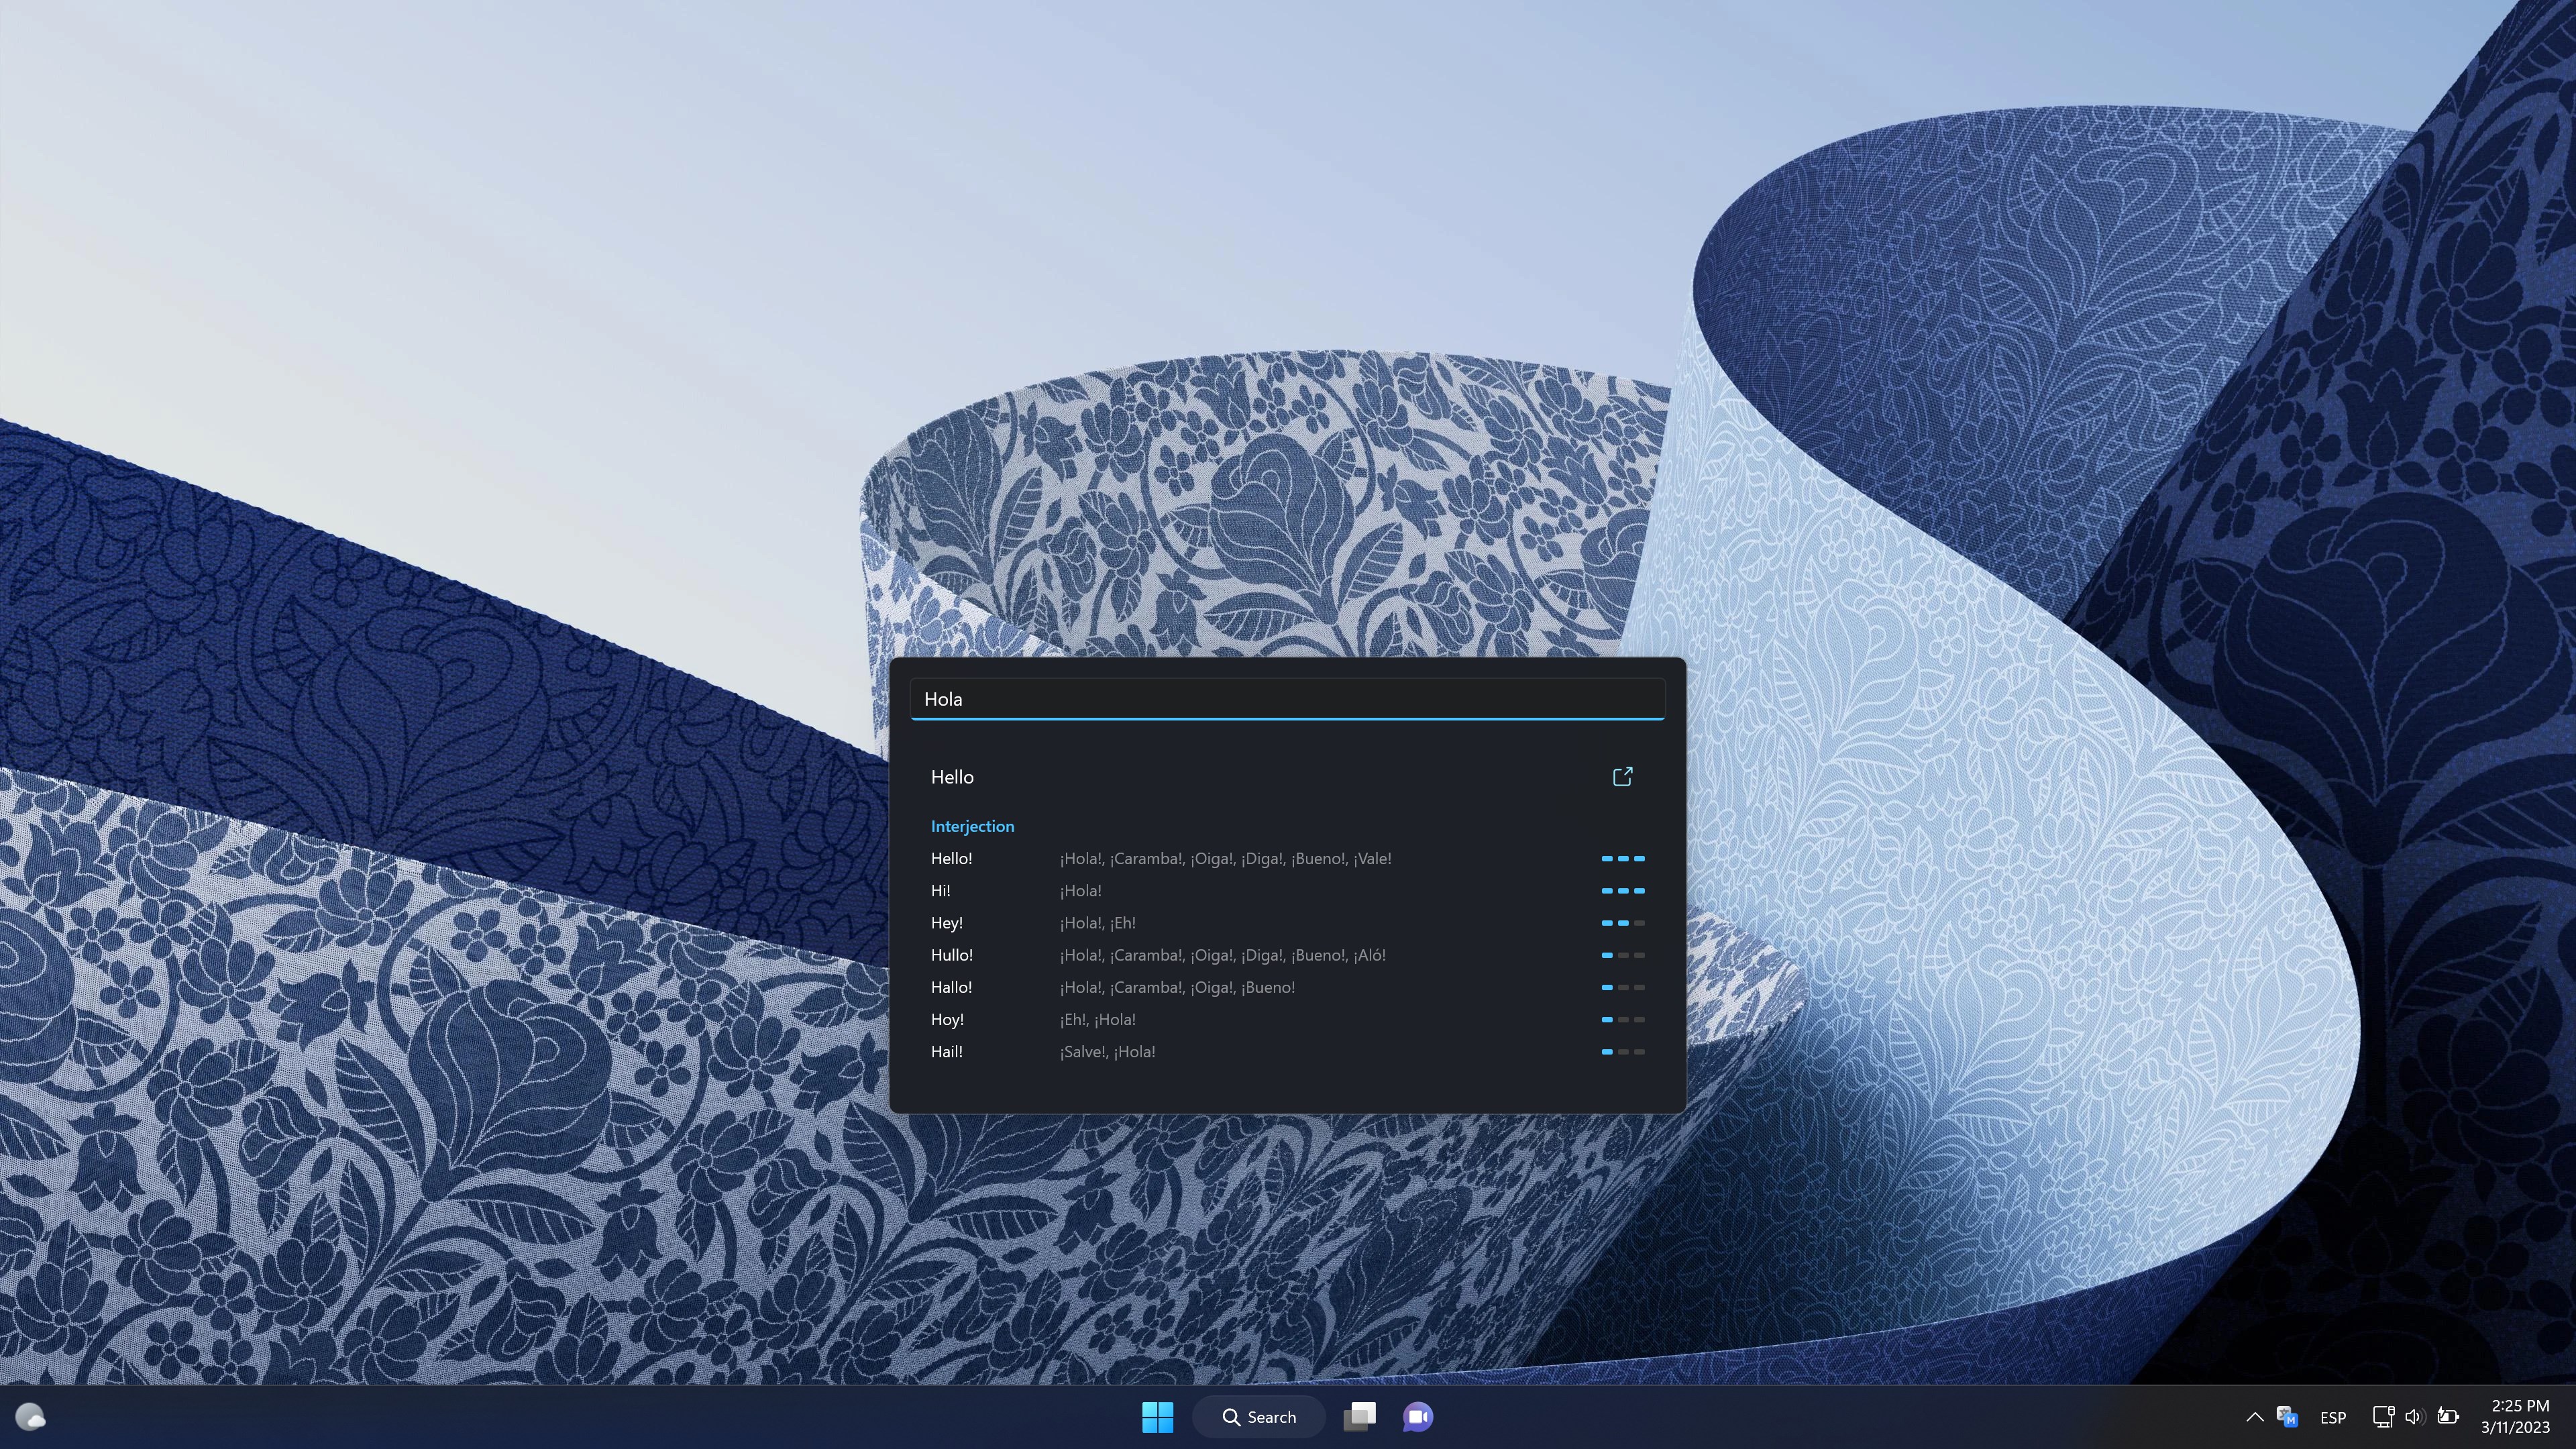Click the frequency indicator for Hey!
The width and height of the screenshot is (2576, 1449).
[1623, 923]
